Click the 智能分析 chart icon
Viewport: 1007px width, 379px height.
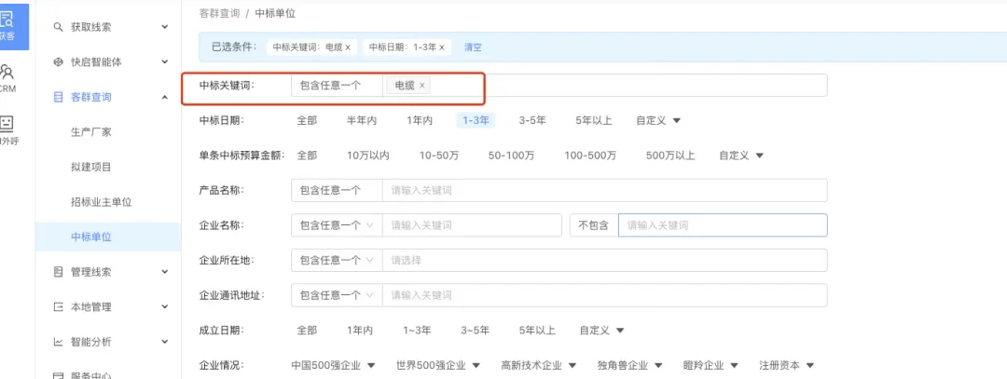[58, 342]
